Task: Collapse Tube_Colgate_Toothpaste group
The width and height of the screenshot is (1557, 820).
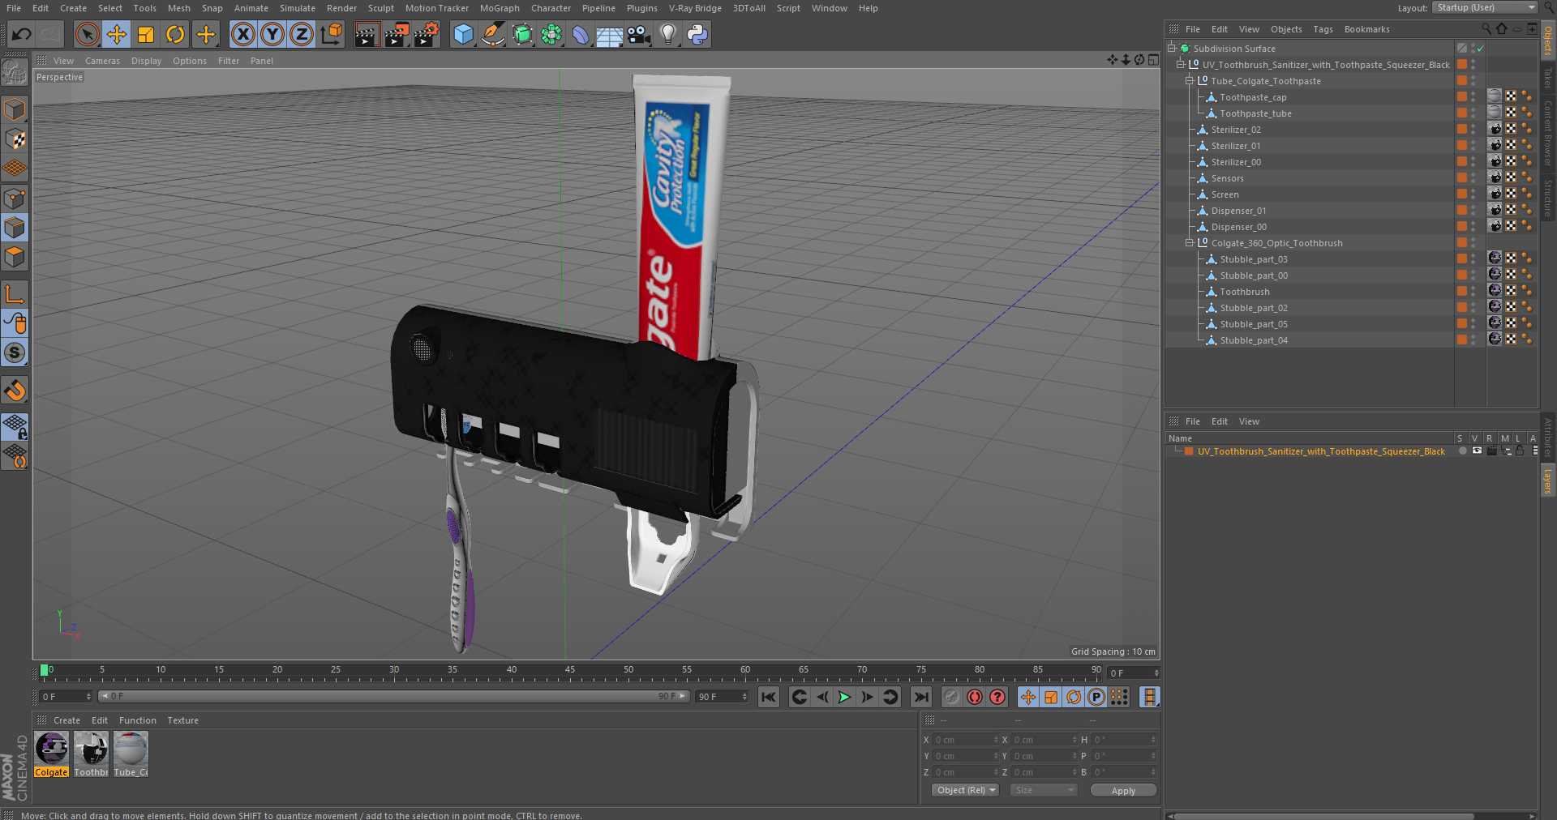Action: pos(1190,81)
